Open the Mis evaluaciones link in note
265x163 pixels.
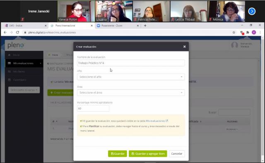coord(155,121)
